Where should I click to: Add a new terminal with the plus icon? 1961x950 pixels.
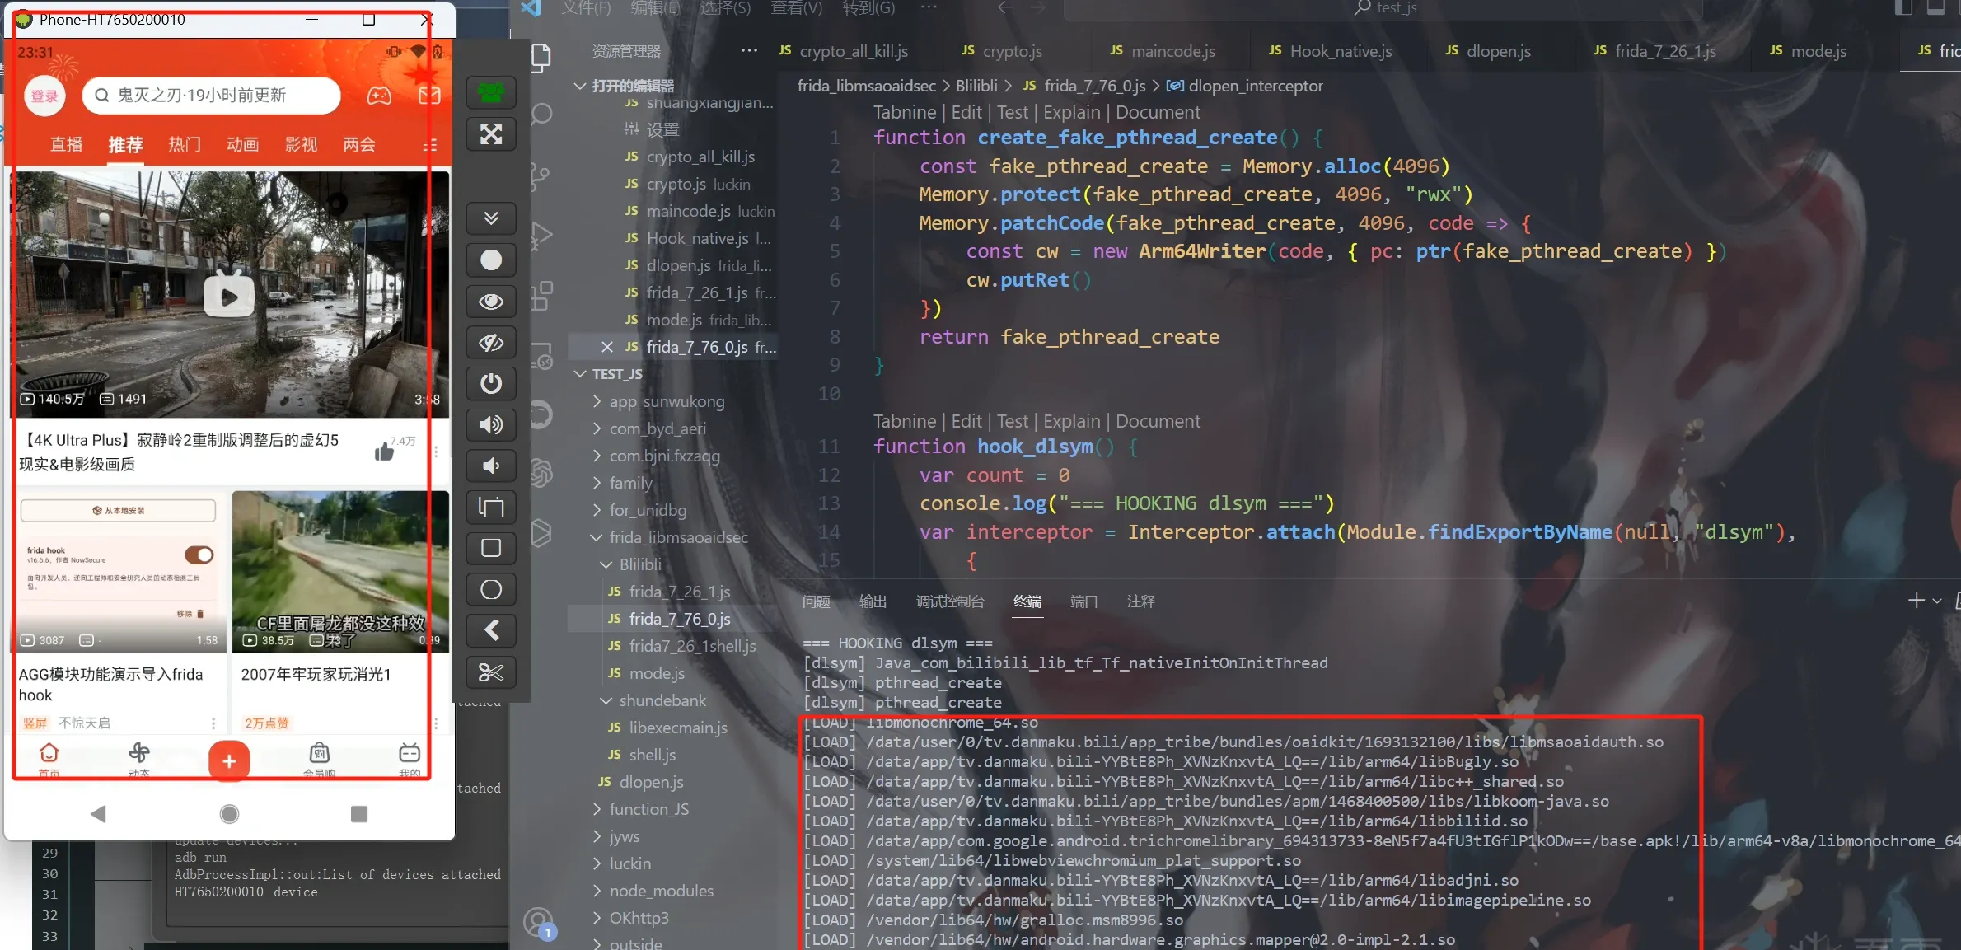(x=1917, y=601)
